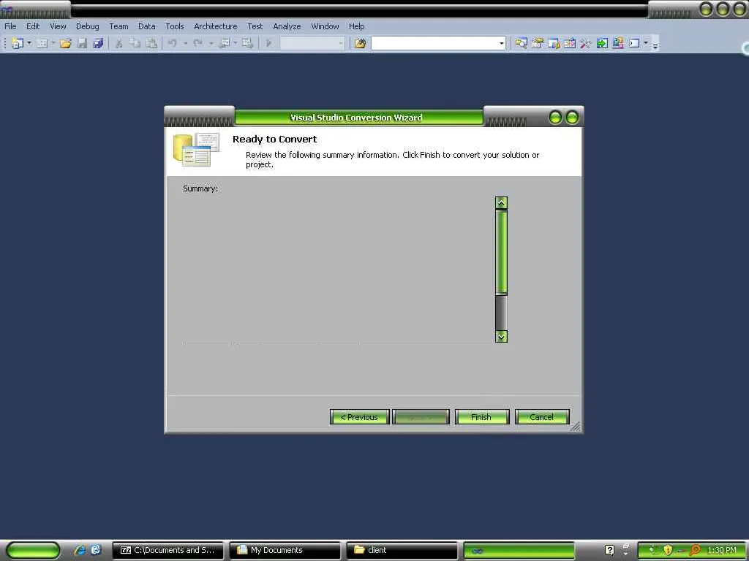The height and width of the screenshot is (561, 749).
Task: Click the active Visual Studio taskbar button
Action: point(519,550)
